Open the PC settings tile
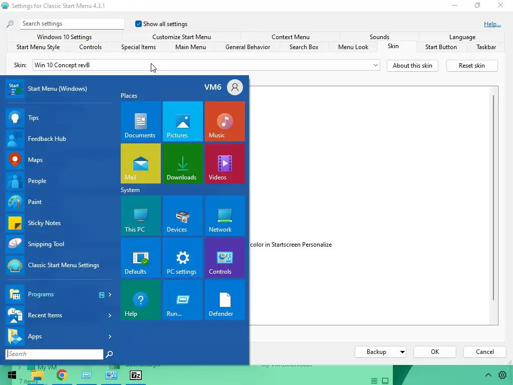The height and width of the screenshot is (385, 513). tap(182, 258)
